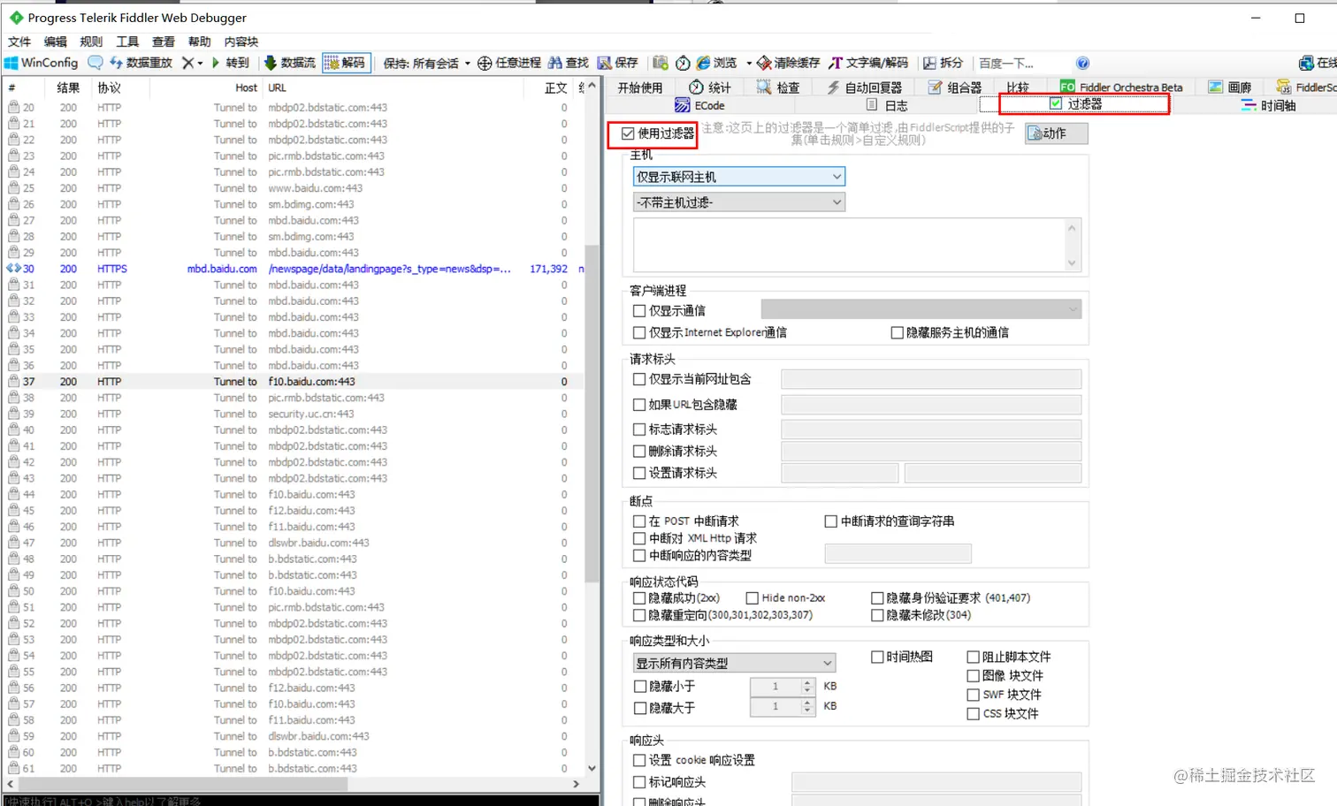Check Hide non-2xx option
The width and height of the screenshot is (1337, 806).
(753, 598)
